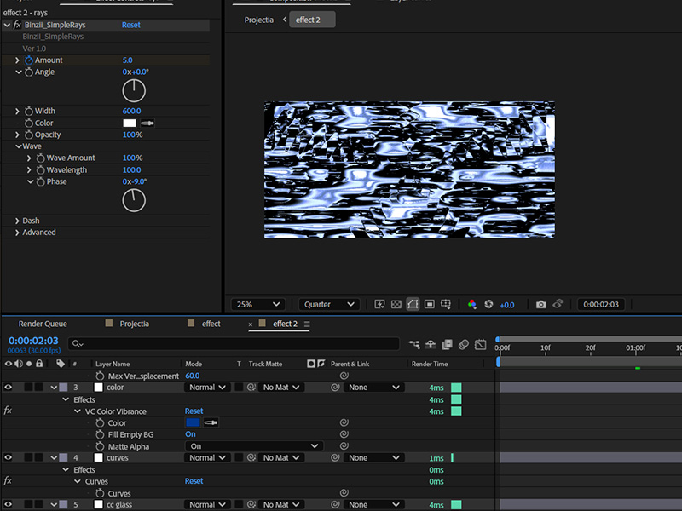Open the channel and color management icon

tap(472, 304)
